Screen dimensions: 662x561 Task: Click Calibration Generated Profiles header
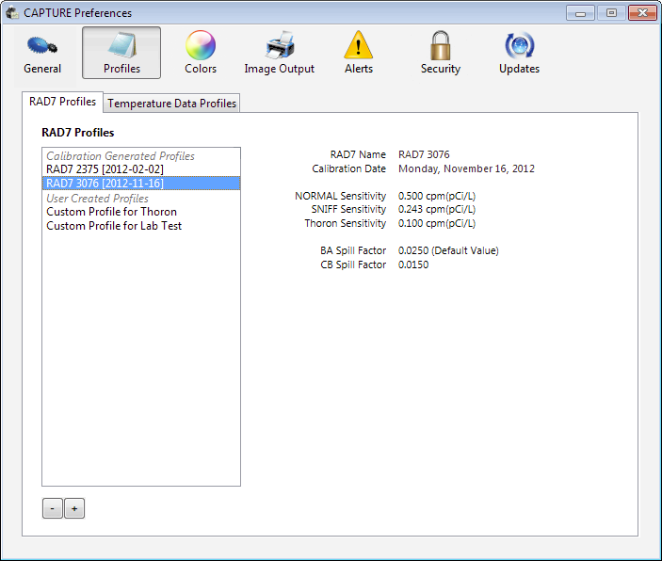(121, 156)
